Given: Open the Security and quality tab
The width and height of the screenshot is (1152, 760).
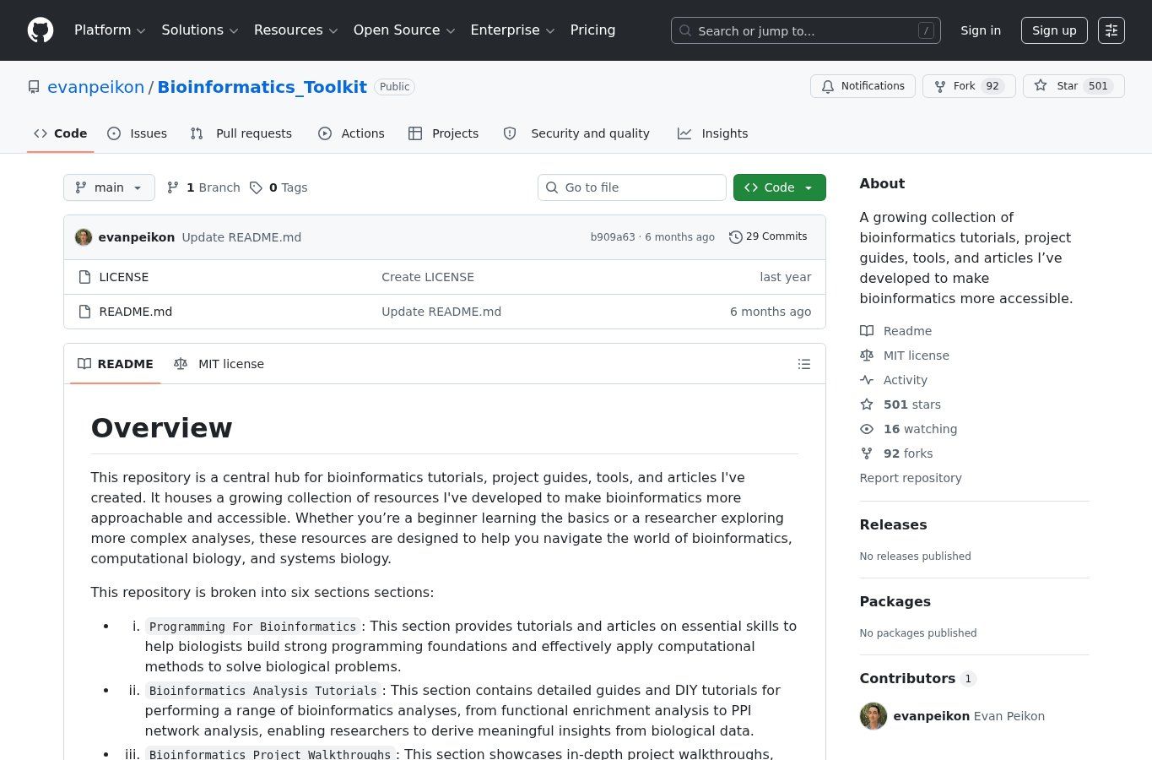Looking at the screenshot, I should pyautogui.click(x=576, y=133).
